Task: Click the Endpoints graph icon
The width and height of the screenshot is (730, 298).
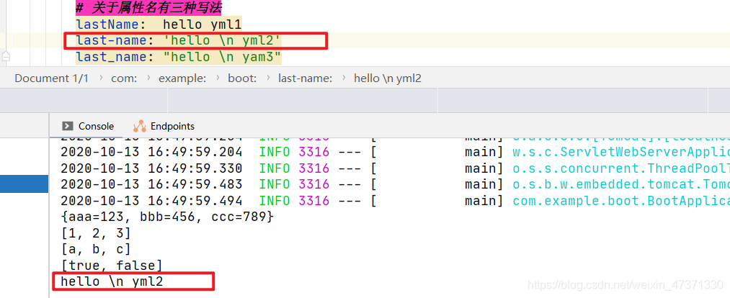Action: click(140, 126)
